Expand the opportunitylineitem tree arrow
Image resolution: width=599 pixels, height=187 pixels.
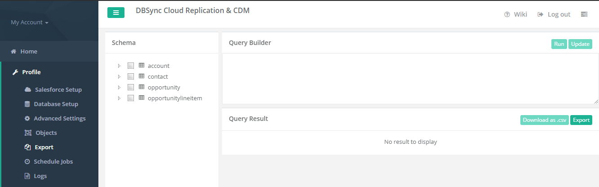[x=119, y=98]
